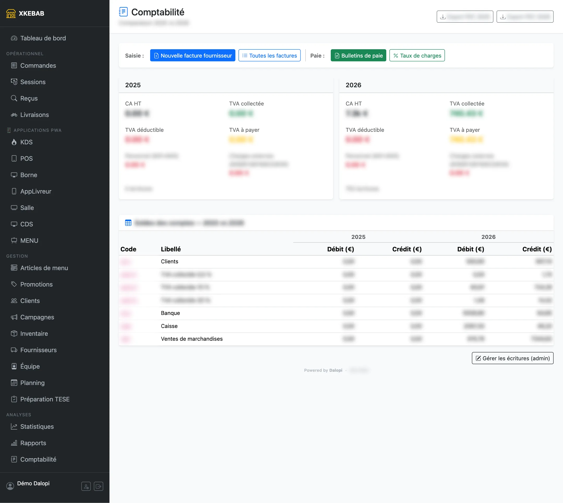Click the Équipe badge icon

click(14, 366)
